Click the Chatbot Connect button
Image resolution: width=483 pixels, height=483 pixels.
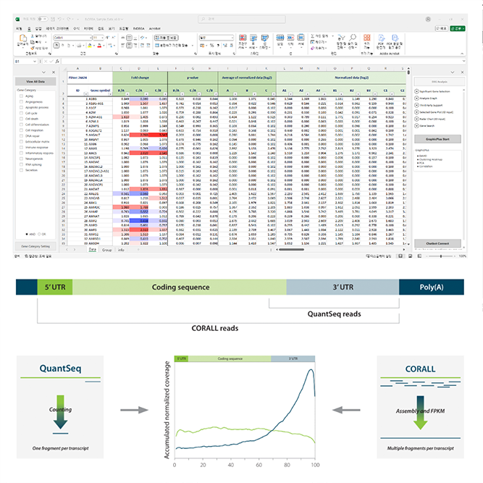437,243
